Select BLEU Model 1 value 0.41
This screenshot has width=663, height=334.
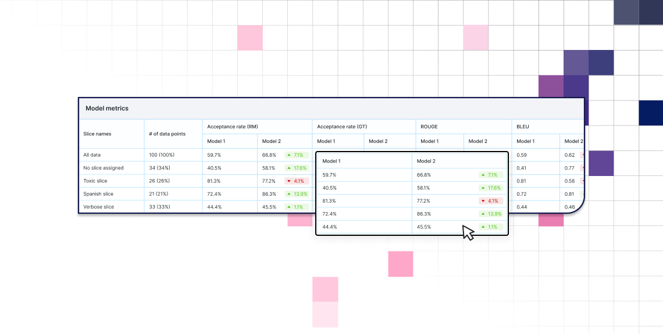[521, 168]
